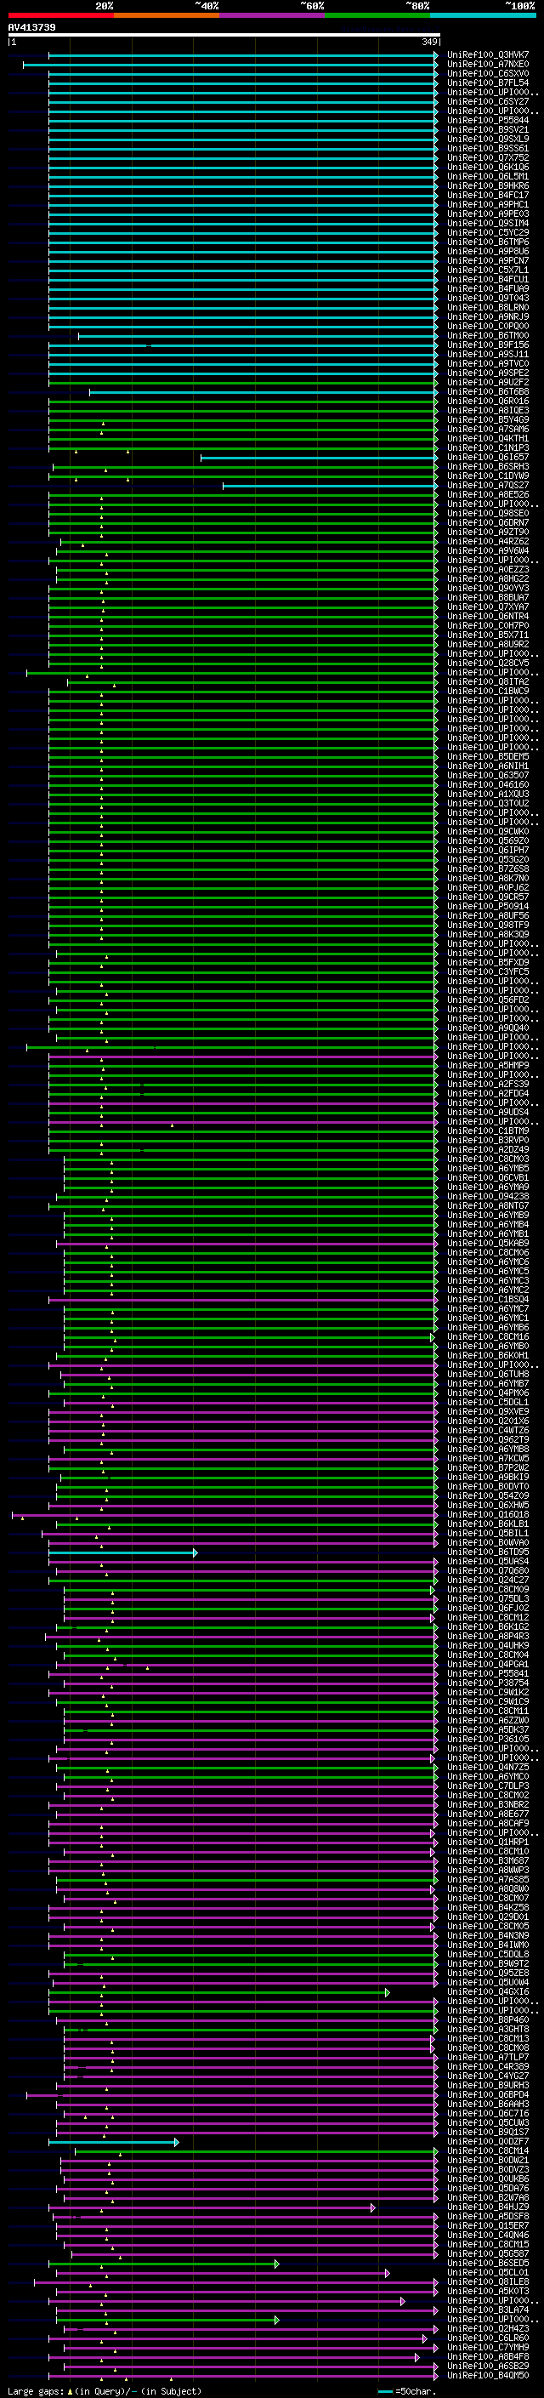Select the UniRef100_B3RVP0 label
The height and width of the screenshot is (2398, 544).
point(487,1141)
